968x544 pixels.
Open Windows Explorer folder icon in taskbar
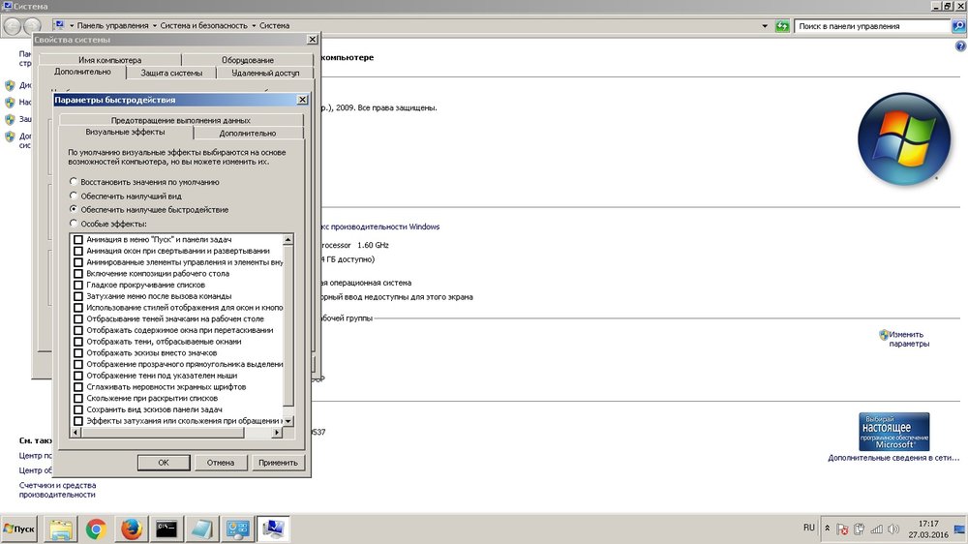60,529
